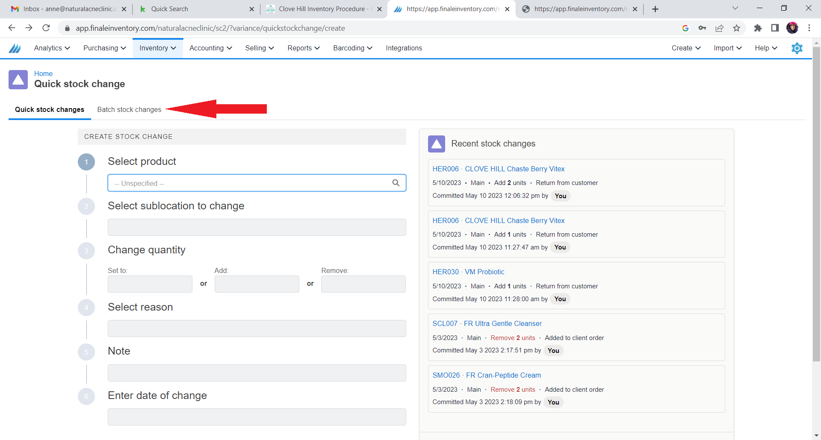Screen dimensions: 821x440
Task: Click the Set to quantity field
Action: click(x=150, y=284)
